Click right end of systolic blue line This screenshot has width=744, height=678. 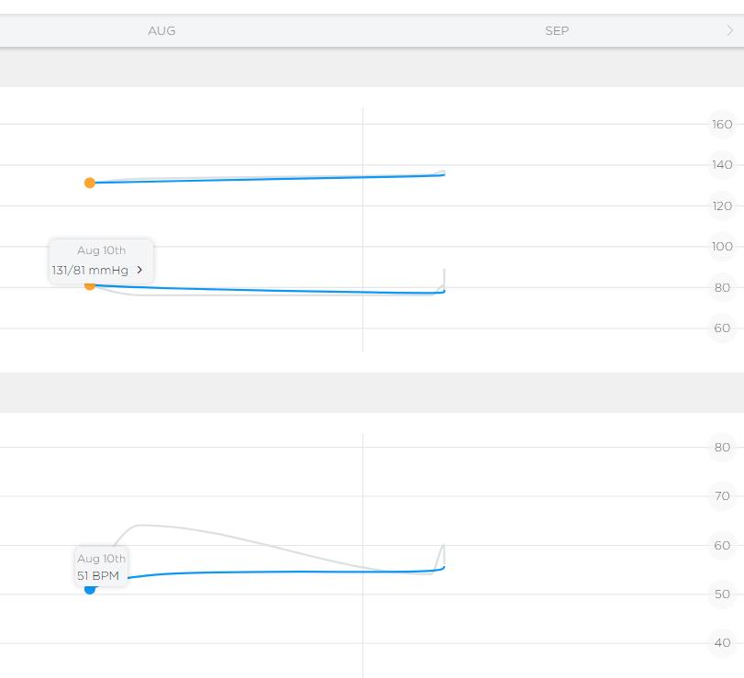(x=444, y=174)
